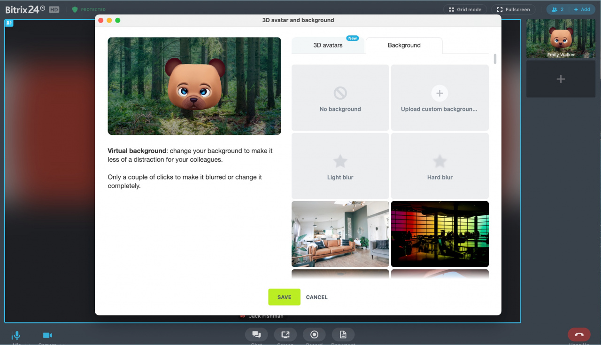
Task: Select Emily Walker's video thumbnail
Action: click(561, 39)
